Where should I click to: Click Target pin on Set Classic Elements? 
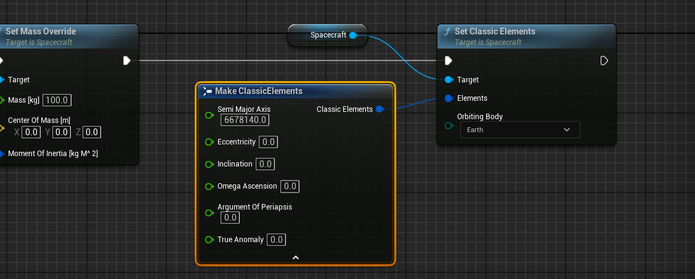(449, 80)
